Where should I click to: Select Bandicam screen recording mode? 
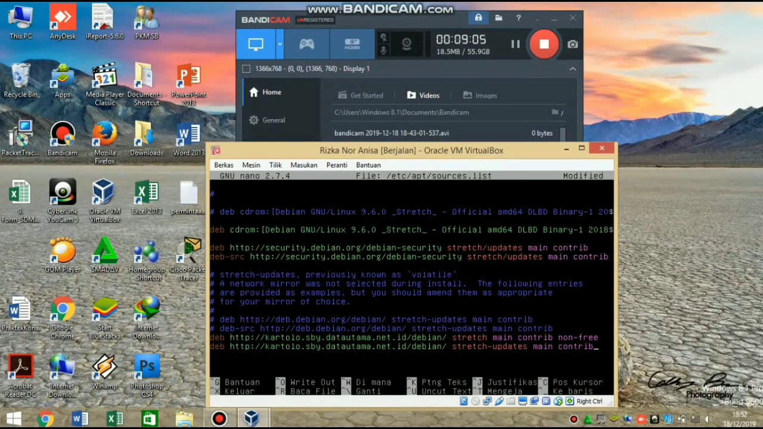(256, 44)
